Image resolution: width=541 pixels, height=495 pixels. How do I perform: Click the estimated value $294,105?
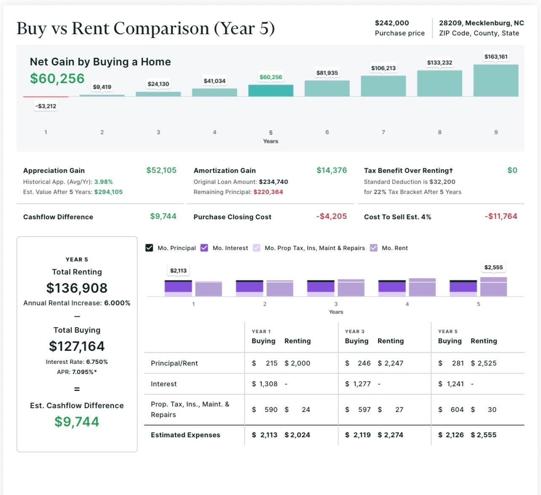pyautogui.click(x=109, y=192)
